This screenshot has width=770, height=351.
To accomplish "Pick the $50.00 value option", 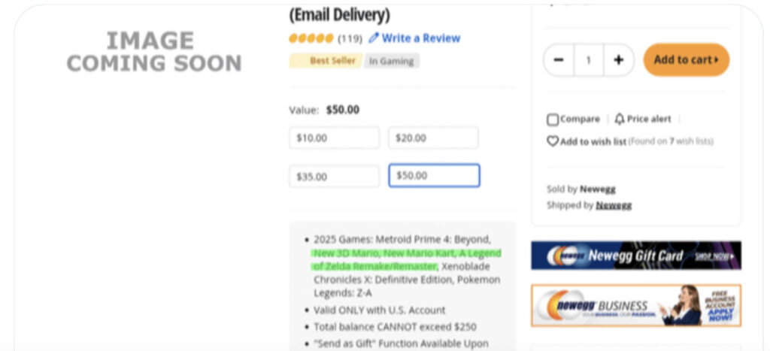I will (434, 176).
